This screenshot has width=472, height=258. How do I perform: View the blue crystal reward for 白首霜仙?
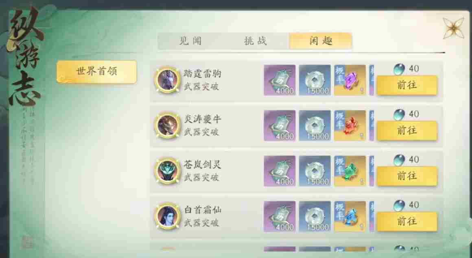tap(350, 217)
